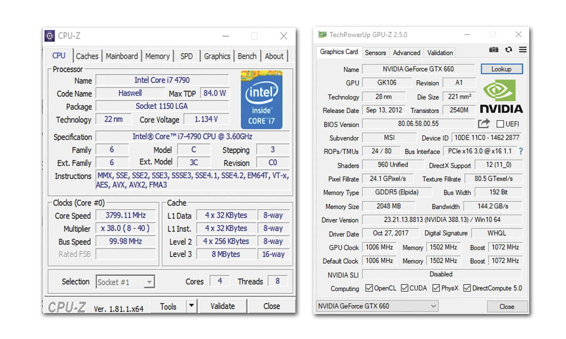Screen dimensions: 566x339
Task: Toggle the OpenCL checkbox
Action: (369, 288)
